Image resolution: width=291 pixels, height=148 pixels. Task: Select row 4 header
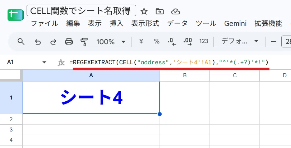click(x=11, y=140)
